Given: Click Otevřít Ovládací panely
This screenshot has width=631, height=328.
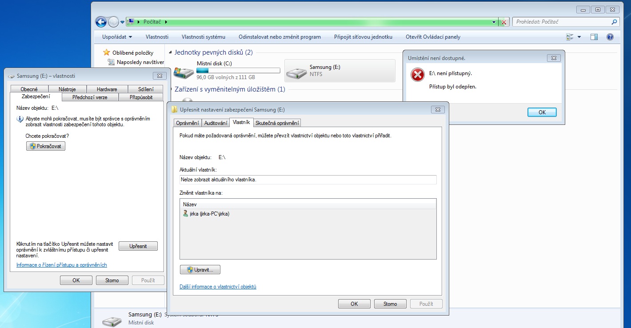Looking at the screenshot, I should coord(433,37).
